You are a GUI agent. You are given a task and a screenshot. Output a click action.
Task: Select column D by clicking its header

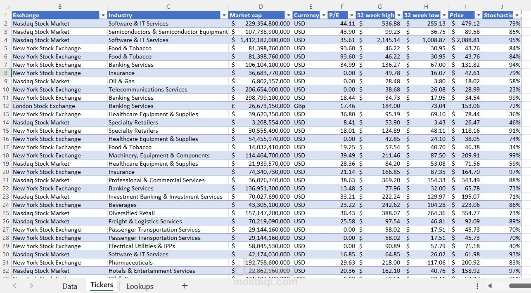point(261,7)
